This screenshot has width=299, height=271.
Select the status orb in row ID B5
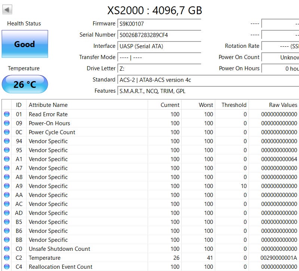7,222
